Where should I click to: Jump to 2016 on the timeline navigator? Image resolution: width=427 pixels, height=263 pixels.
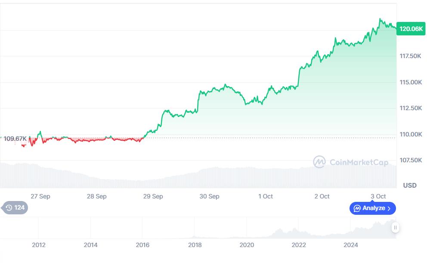[x=142, y=245]
